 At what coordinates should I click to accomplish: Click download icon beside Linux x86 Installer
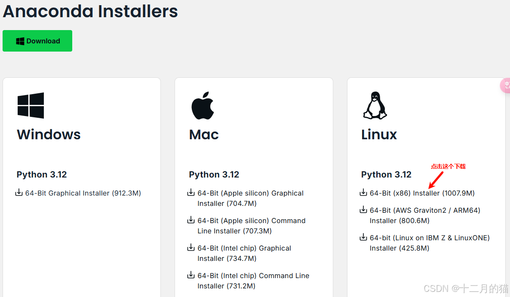pyautogui.click(x=363, y=193)
